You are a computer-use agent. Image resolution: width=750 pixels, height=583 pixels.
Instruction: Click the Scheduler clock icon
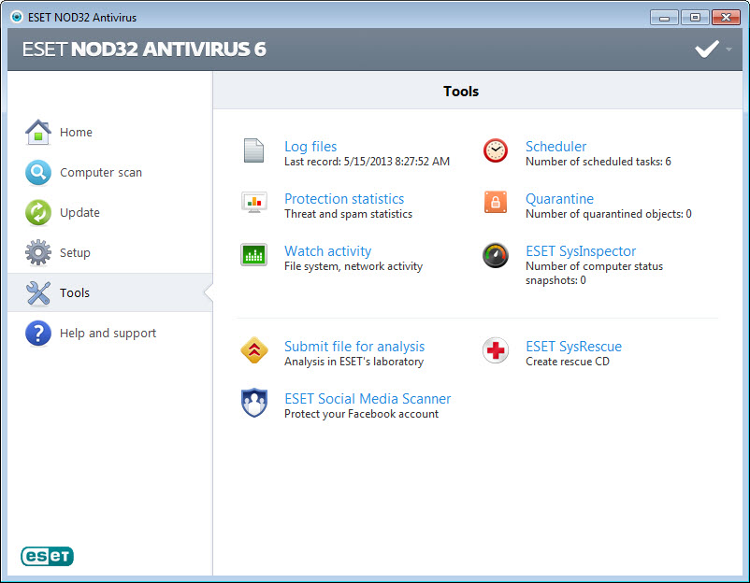[496, 150]
